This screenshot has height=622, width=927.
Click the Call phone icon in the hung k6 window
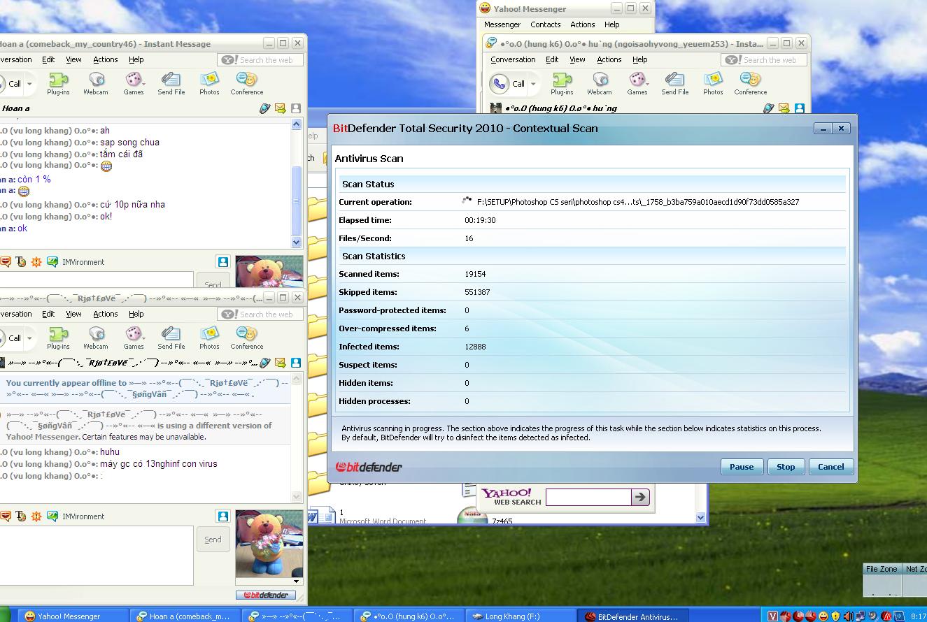click(x=500, y=84)
